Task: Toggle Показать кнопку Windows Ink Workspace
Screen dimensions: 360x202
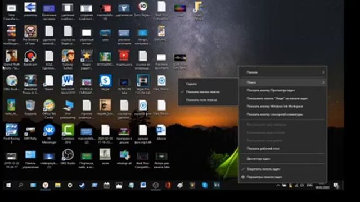Action: [x=283, y=106]
